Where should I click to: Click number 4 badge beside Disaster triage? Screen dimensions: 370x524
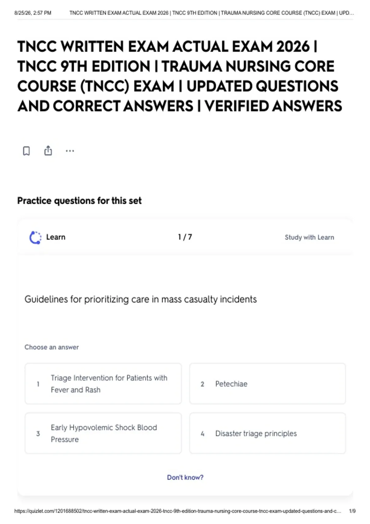point(202,434)
